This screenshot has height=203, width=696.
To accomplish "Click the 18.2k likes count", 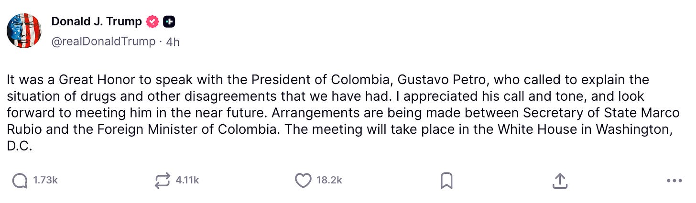I will point(329,181).
